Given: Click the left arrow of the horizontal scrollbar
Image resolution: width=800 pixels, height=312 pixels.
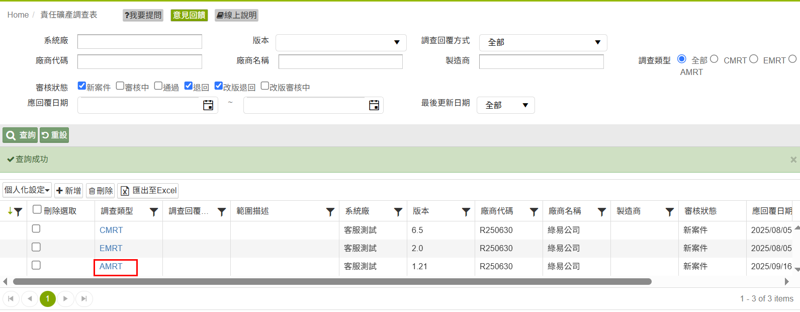Looking at the screenshot, I should (5, 282).
